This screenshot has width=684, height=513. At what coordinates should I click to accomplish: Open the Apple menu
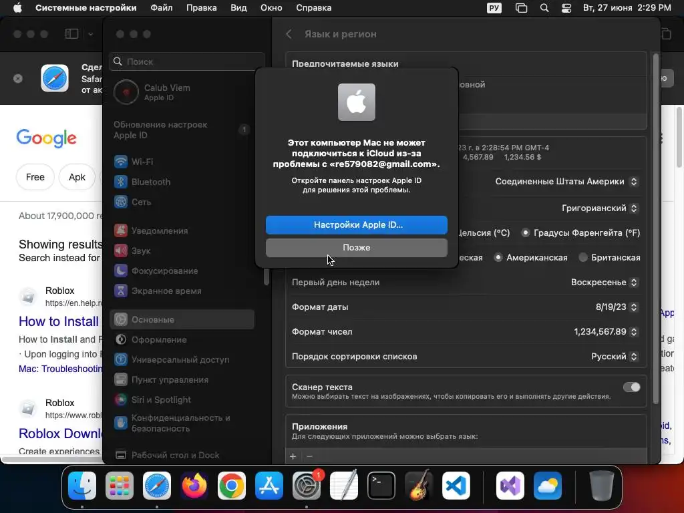point(17,8)
